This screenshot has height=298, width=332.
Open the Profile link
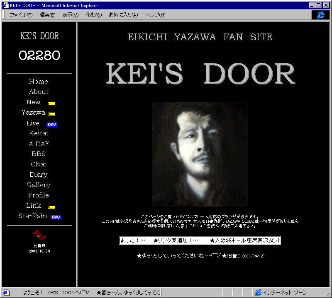click(39, 195)
